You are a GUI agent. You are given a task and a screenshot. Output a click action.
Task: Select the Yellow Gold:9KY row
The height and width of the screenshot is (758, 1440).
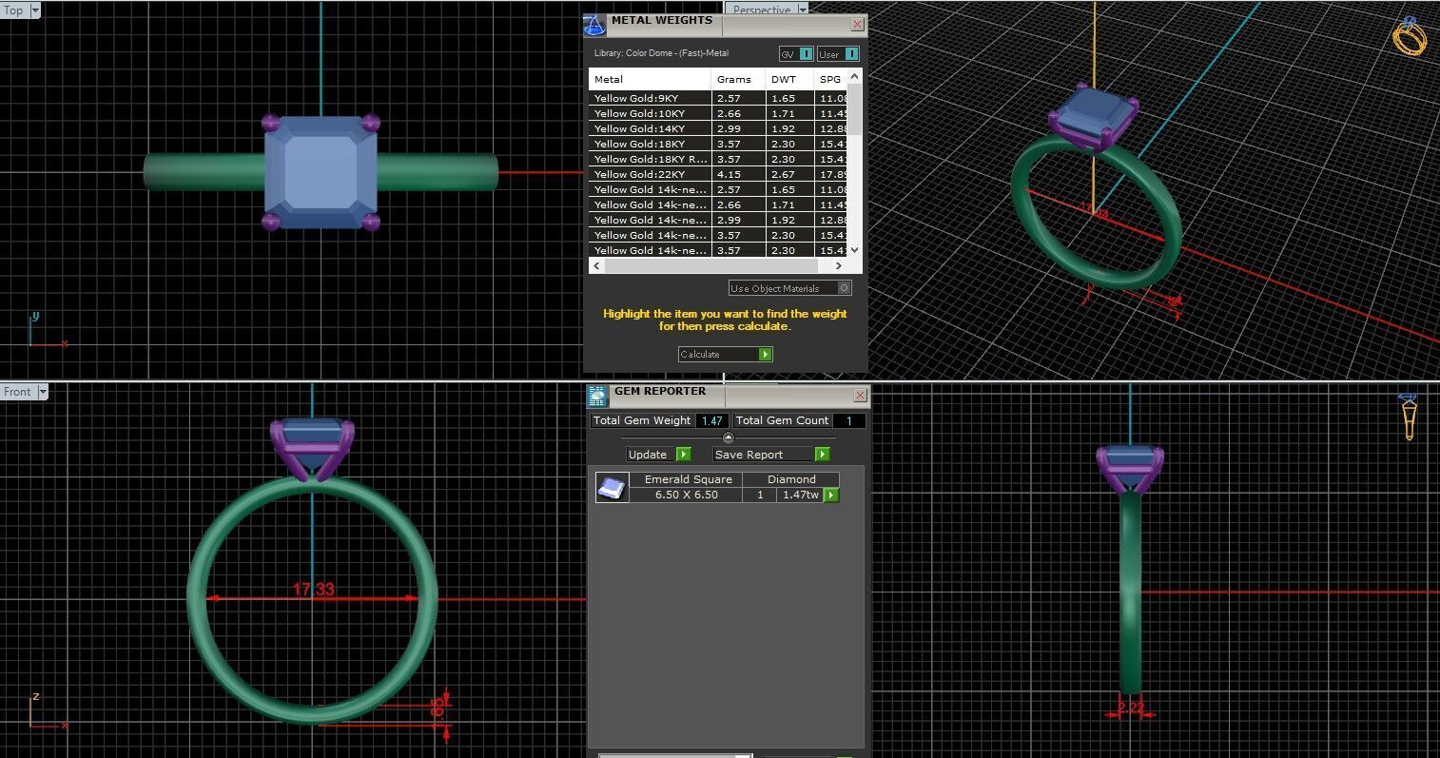tap(718, 98)
